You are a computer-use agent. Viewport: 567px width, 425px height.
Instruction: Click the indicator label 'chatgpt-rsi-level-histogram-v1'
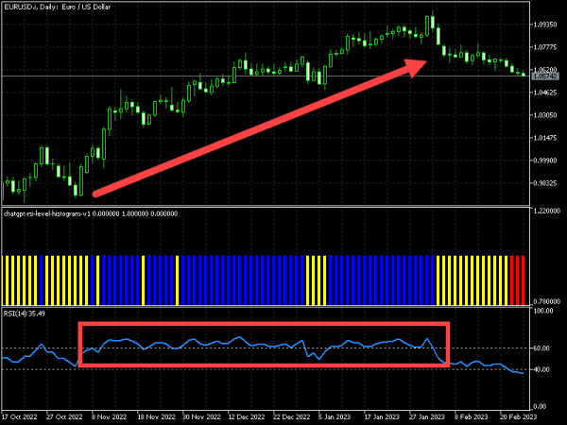pyautogui.click(x=47, y=214)
